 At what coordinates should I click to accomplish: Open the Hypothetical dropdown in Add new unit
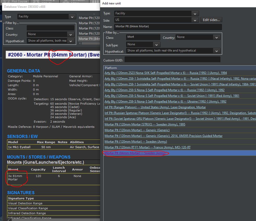pyautogui.click(x=173, y=51)
